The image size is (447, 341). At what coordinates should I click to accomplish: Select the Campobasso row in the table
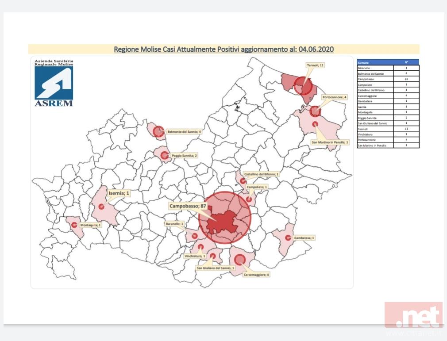click(x=388, y=79)
